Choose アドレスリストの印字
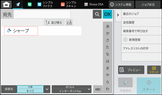 141,48
